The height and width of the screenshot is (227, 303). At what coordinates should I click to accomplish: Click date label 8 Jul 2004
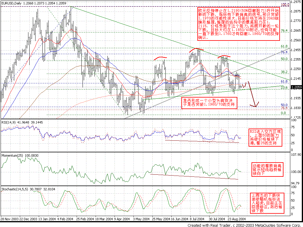pyautogui.click(x=197, y=219)
